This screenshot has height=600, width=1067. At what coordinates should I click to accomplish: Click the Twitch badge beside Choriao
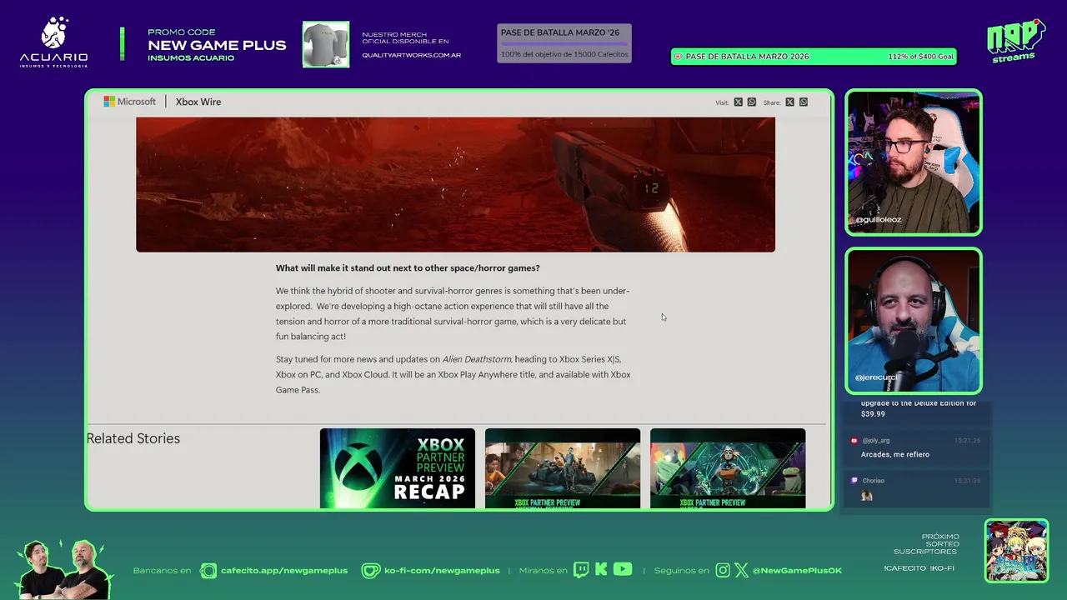click(x=854, y=481)
